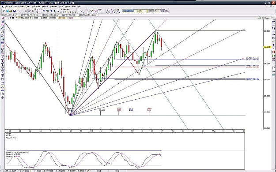Click the red minus zoom-out icon

[x=273, y=48]
